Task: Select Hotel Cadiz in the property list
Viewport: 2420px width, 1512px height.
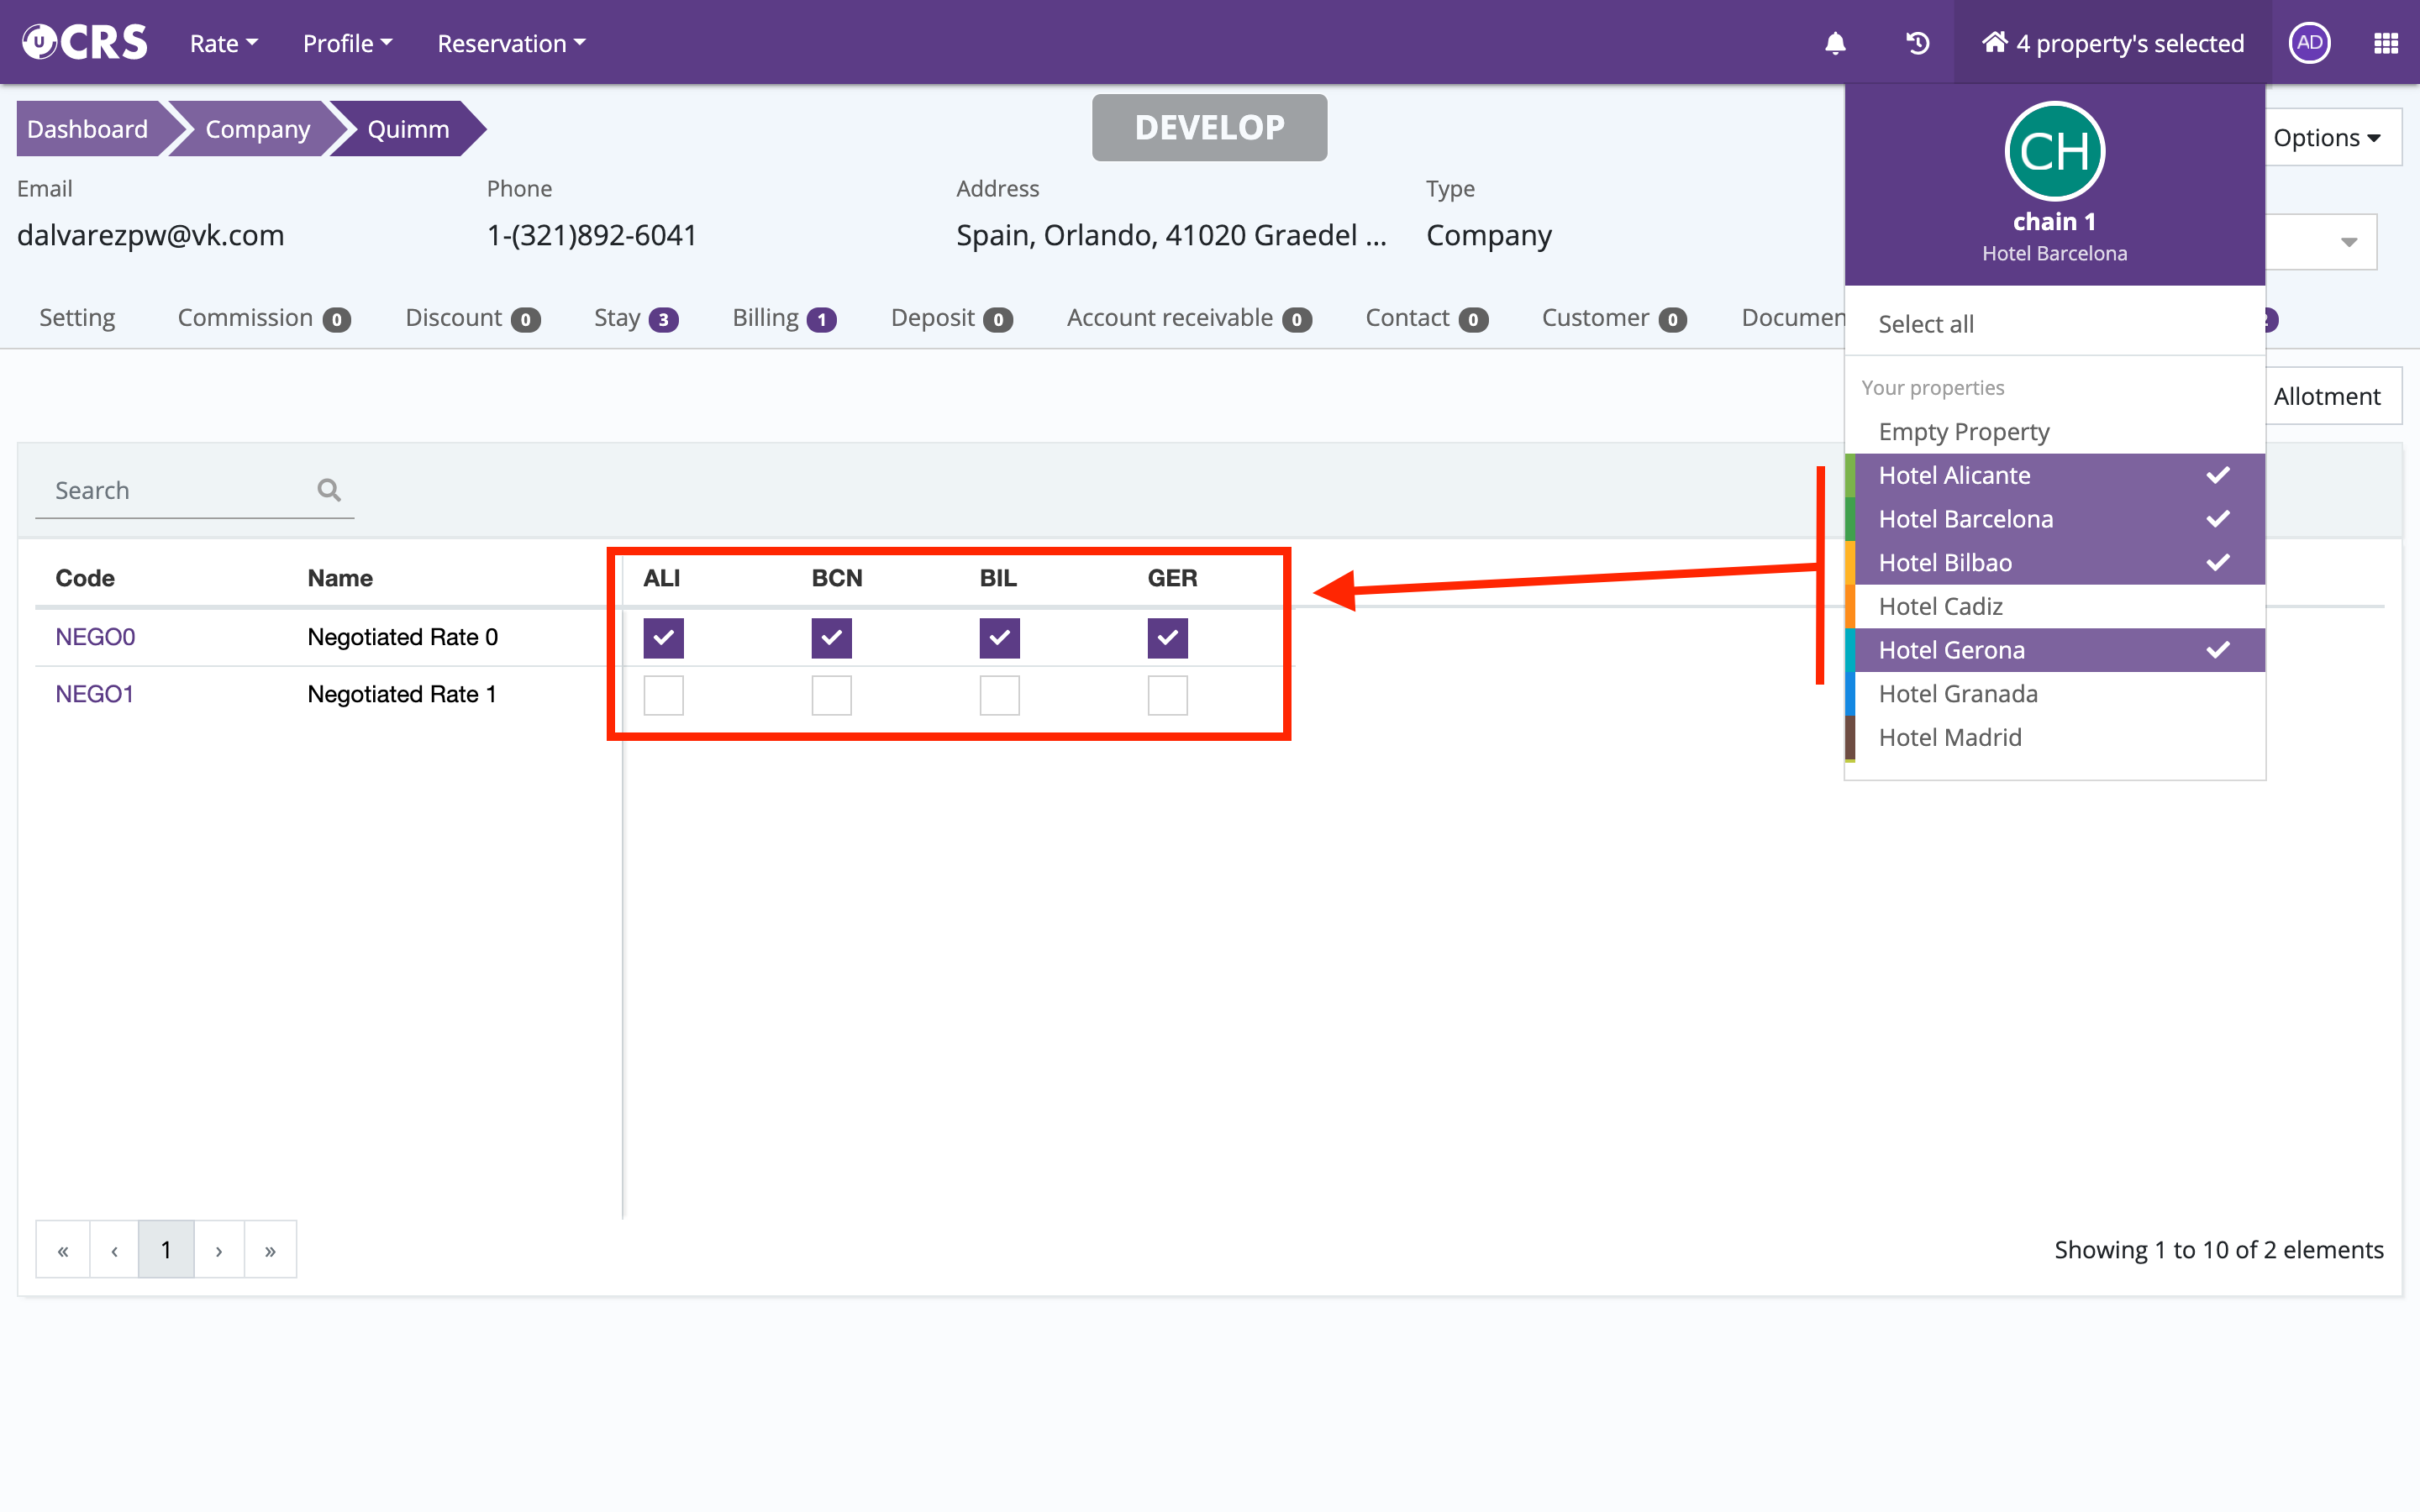Action: click(1940, 606)
